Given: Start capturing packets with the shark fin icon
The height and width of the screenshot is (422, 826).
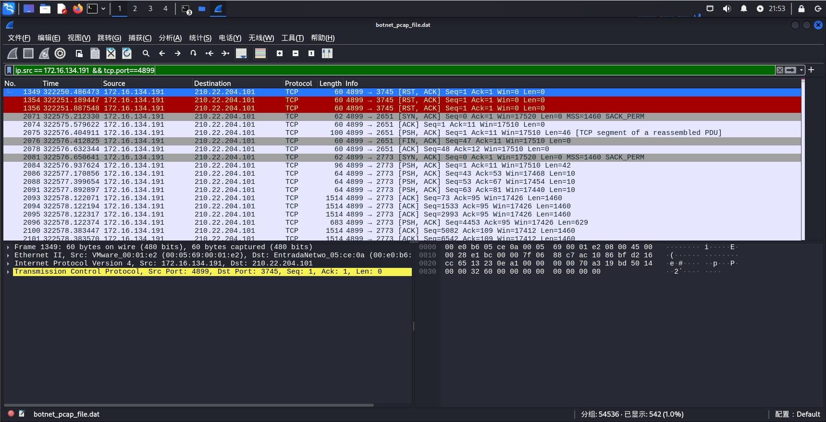Looking at the screenshot, I should pyautogui.click(x=13, y=53).
